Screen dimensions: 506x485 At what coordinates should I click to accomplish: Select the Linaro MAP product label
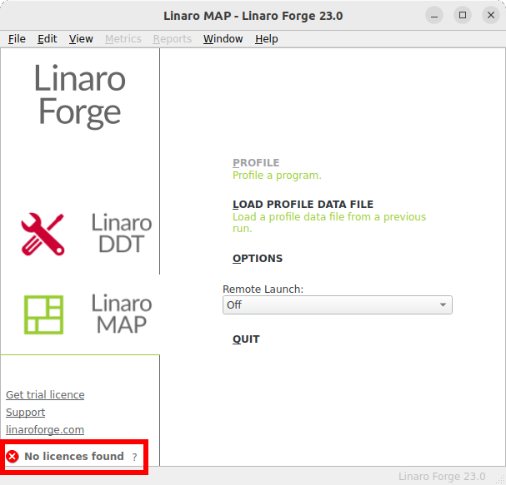click(x=122, y=314)
